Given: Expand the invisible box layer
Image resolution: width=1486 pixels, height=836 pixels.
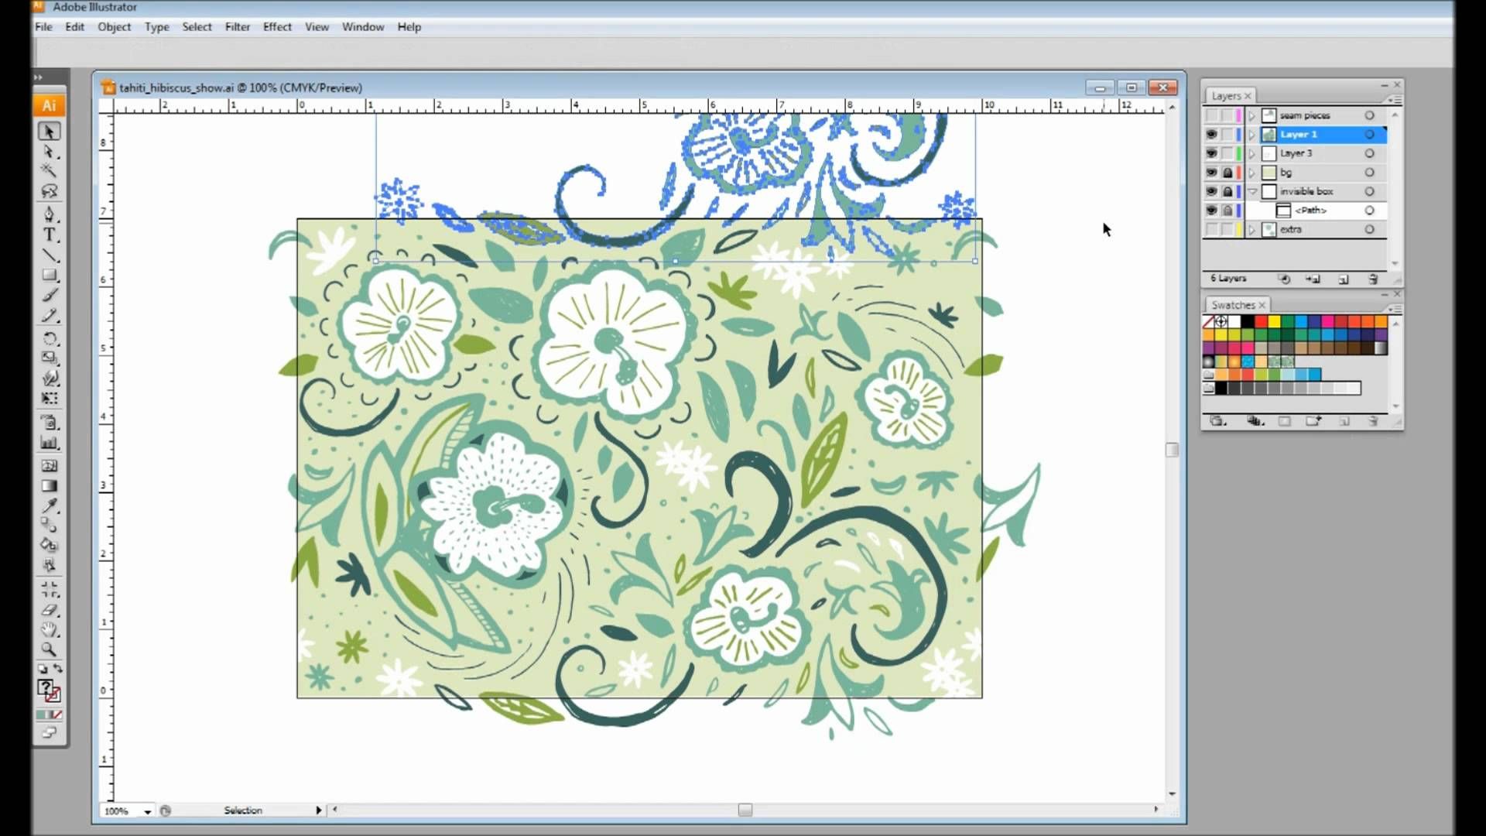Looking at the screenshot, I should [1252, 191].
